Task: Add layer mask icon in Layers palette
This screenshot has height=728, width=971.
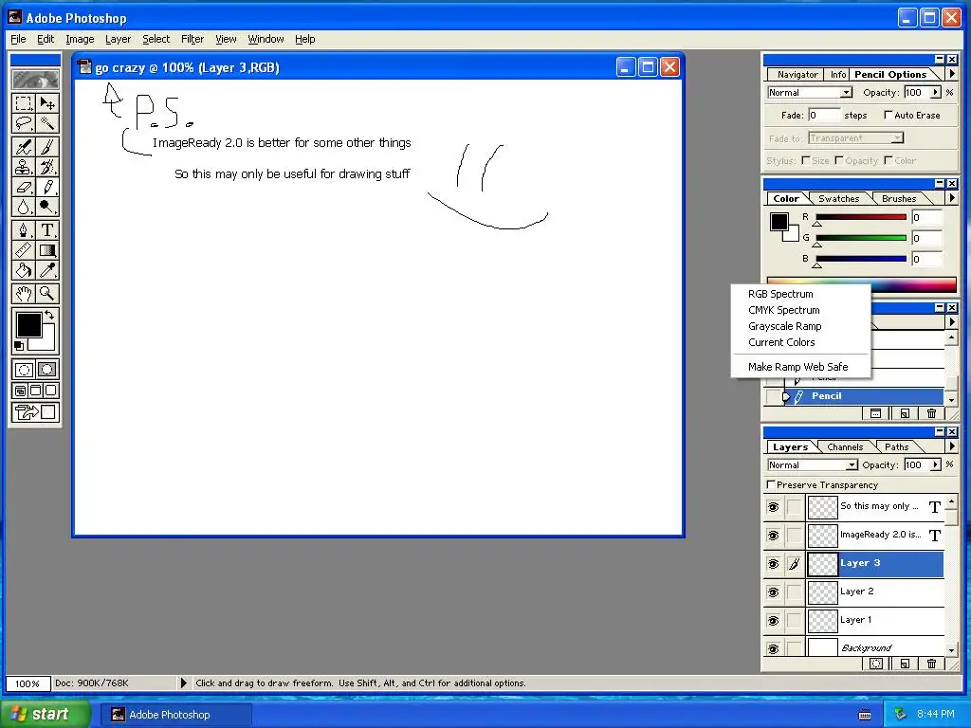Action: pyautogui.click(x=875, y=664)
